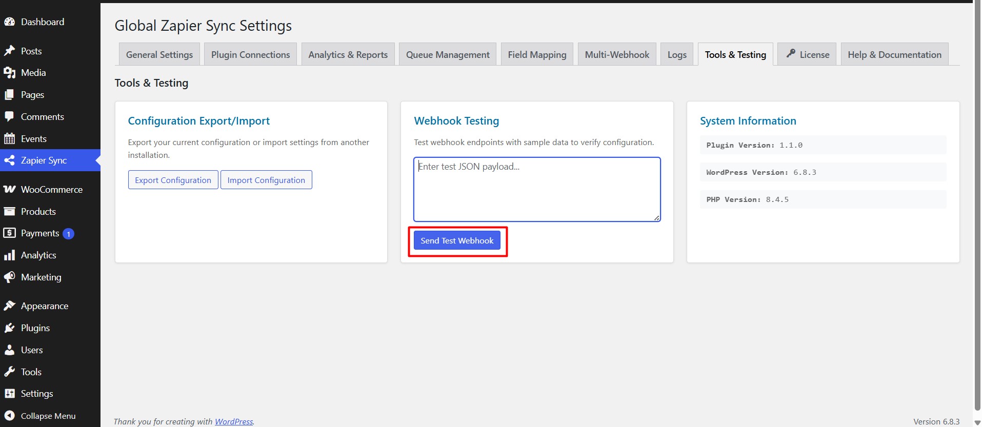This screenshot has height=427, width=982.
Task: Go to the License tab
Action: click(x=807, y=55)
